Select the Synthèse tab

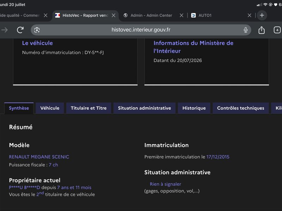pyautogui.click(x=19, y=108)
